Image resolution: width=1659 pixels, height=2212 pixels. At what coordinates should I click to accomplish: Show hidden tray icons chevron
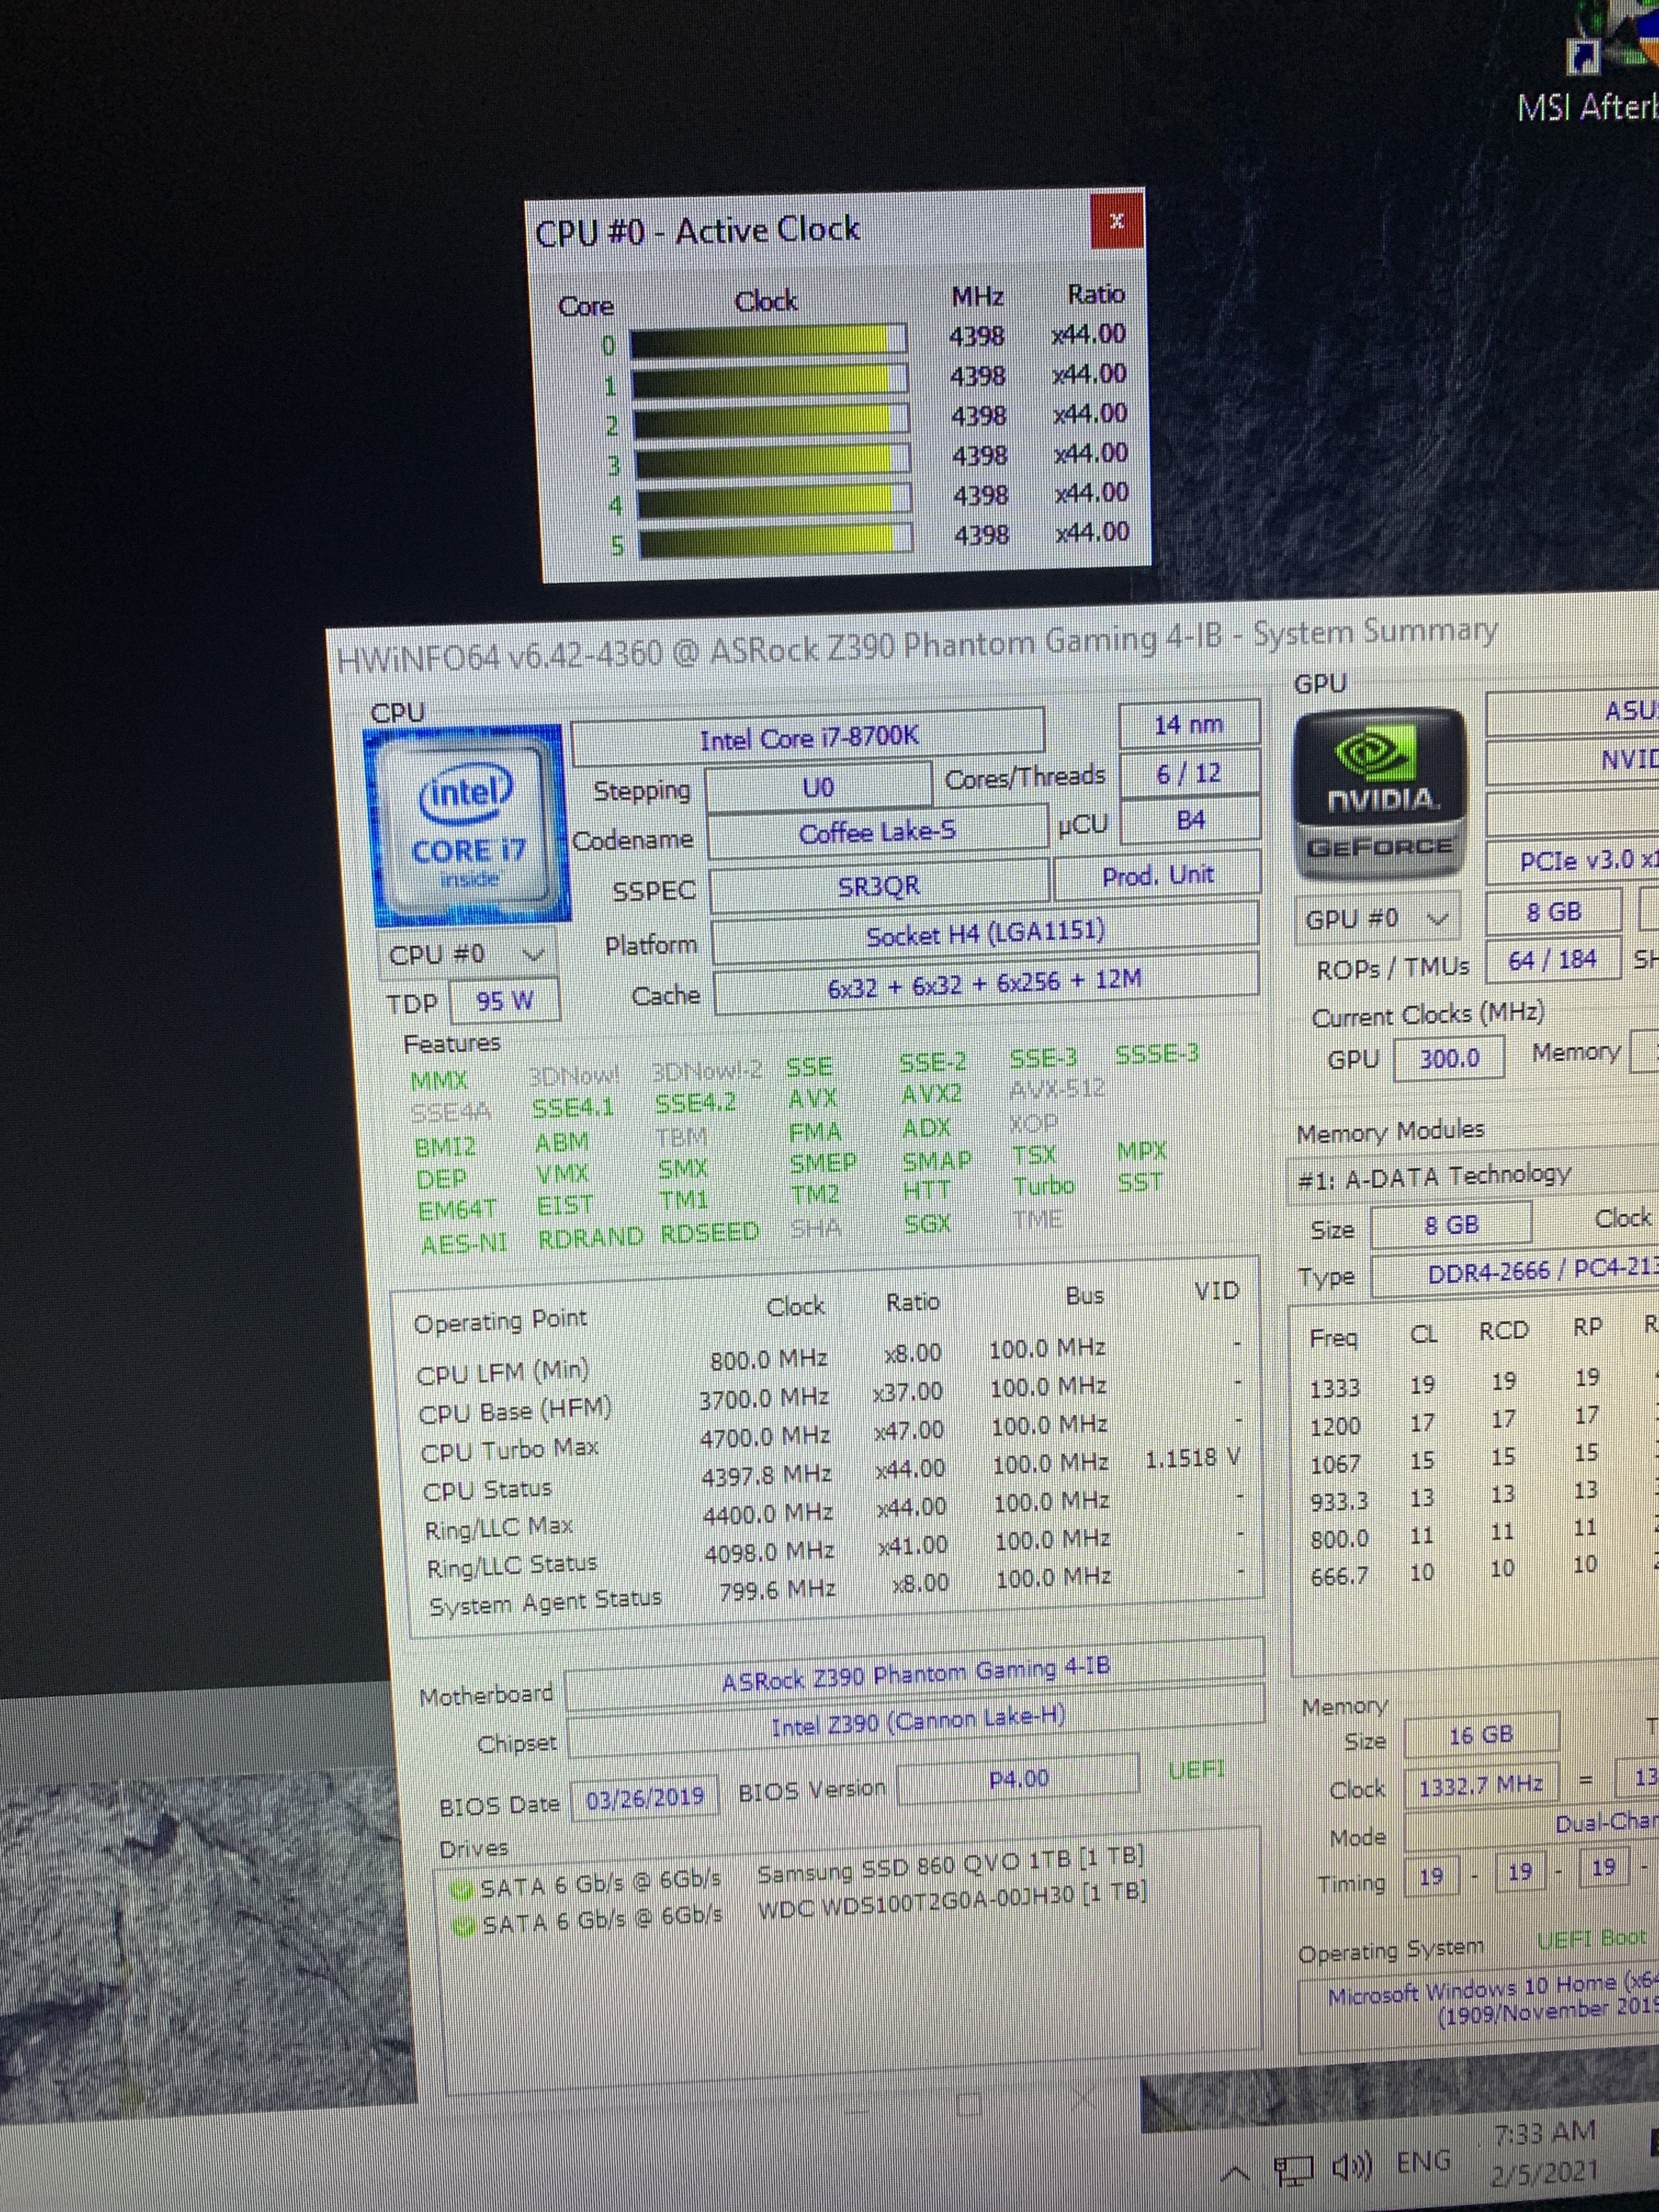point(1235,2173)
